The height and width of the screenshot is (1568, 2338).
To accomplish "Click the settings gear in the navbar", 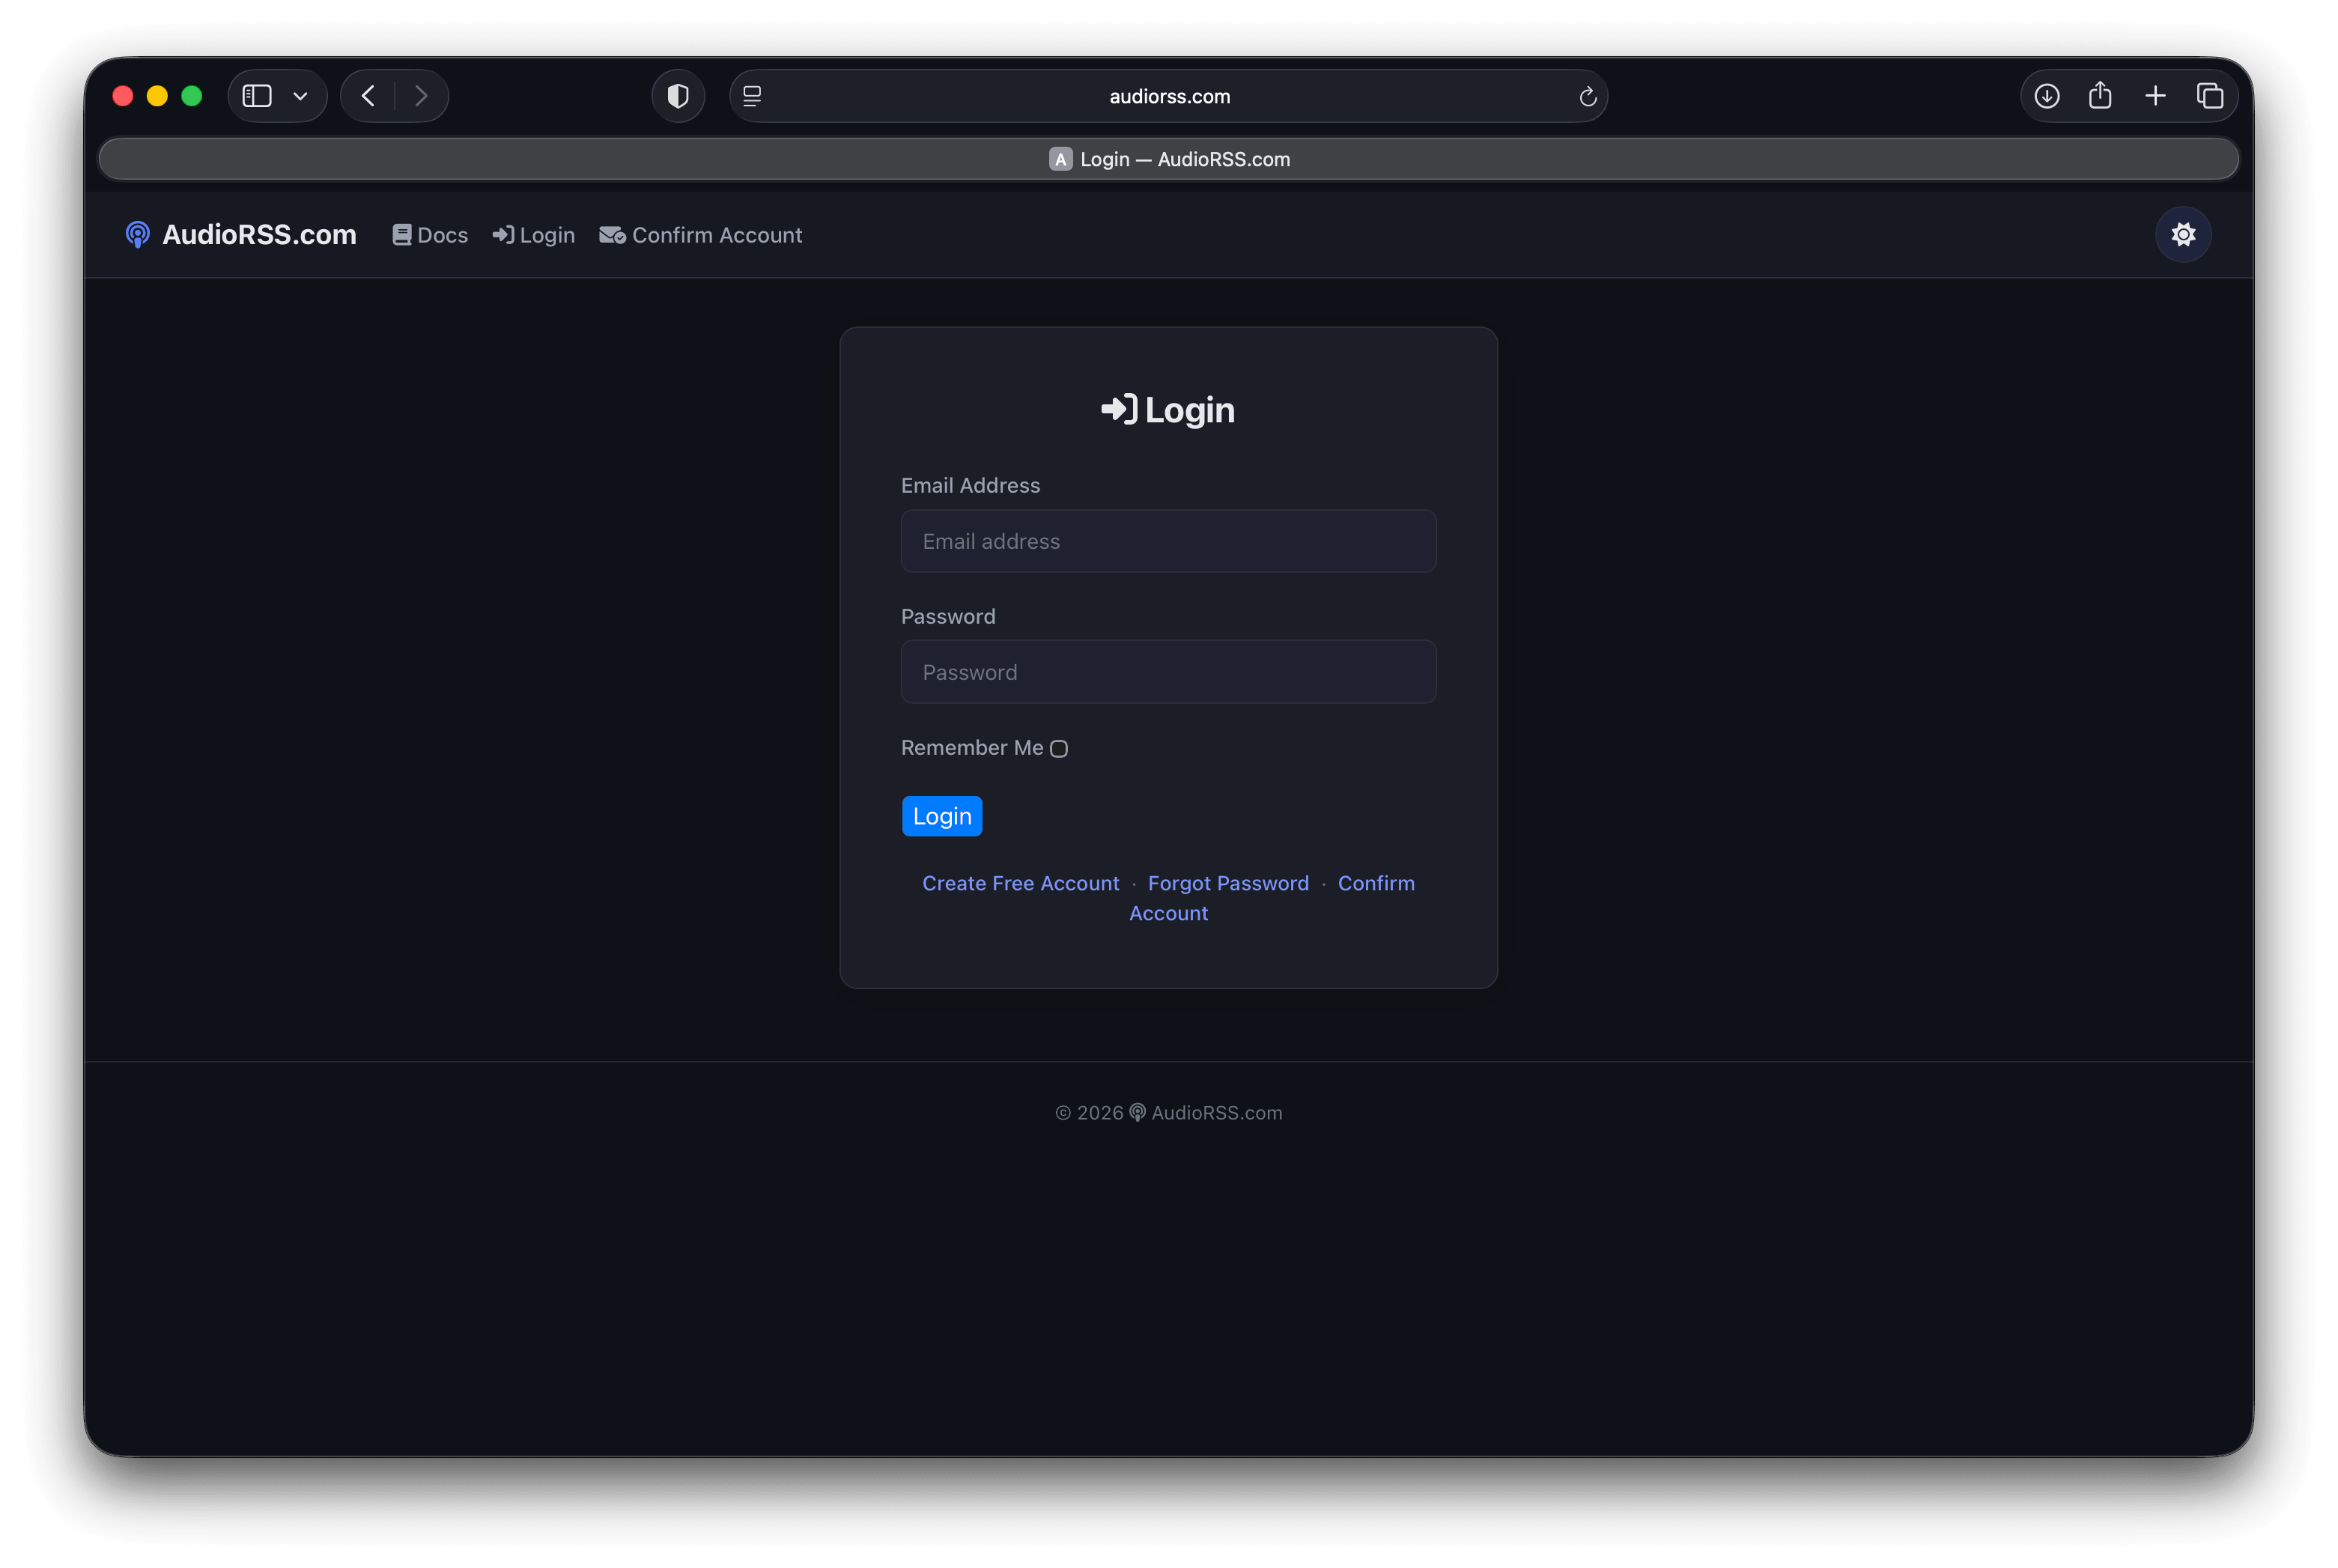I will pyautogui.click(x=2183, y=234).
